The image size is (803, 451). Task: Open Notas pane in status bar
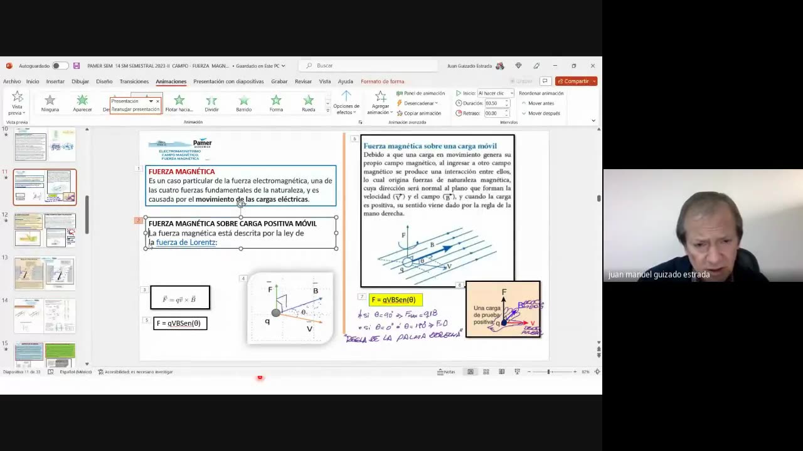coord(446,372)
